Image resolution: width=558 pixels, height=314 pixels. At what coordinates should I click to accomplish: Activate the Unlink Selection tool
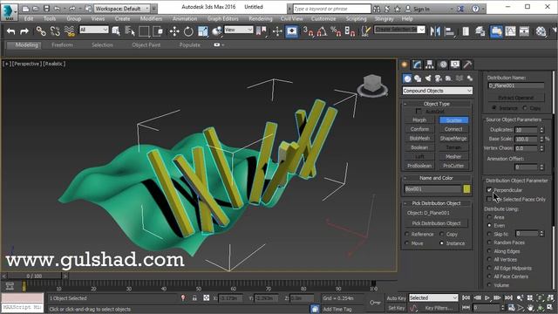[x=55, y=31]
